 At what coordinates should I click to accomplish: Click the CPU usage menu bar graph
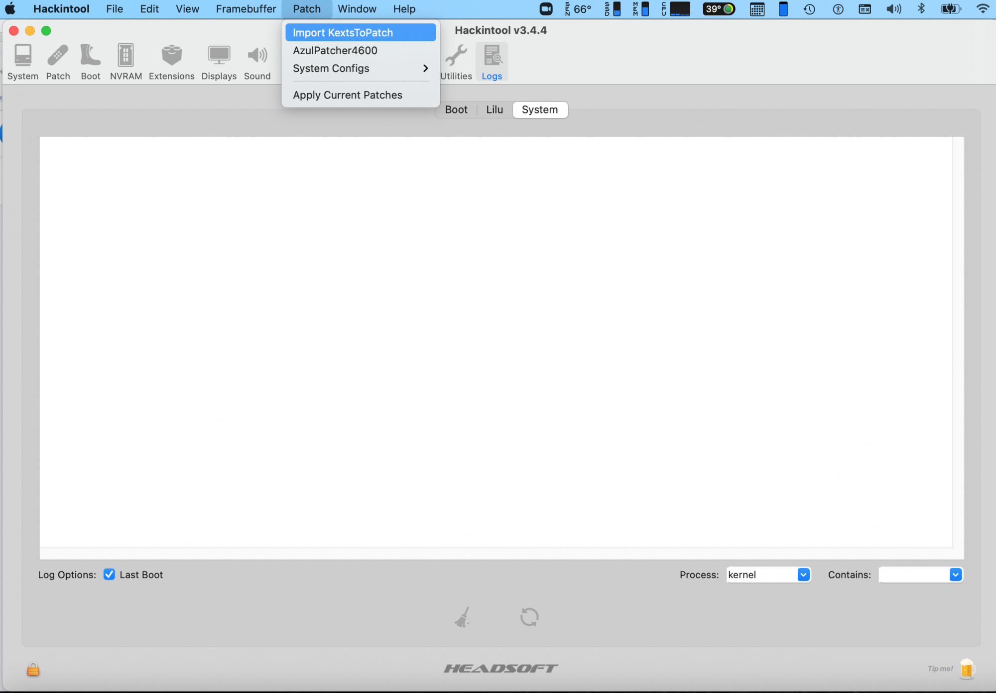coord(676,9)
